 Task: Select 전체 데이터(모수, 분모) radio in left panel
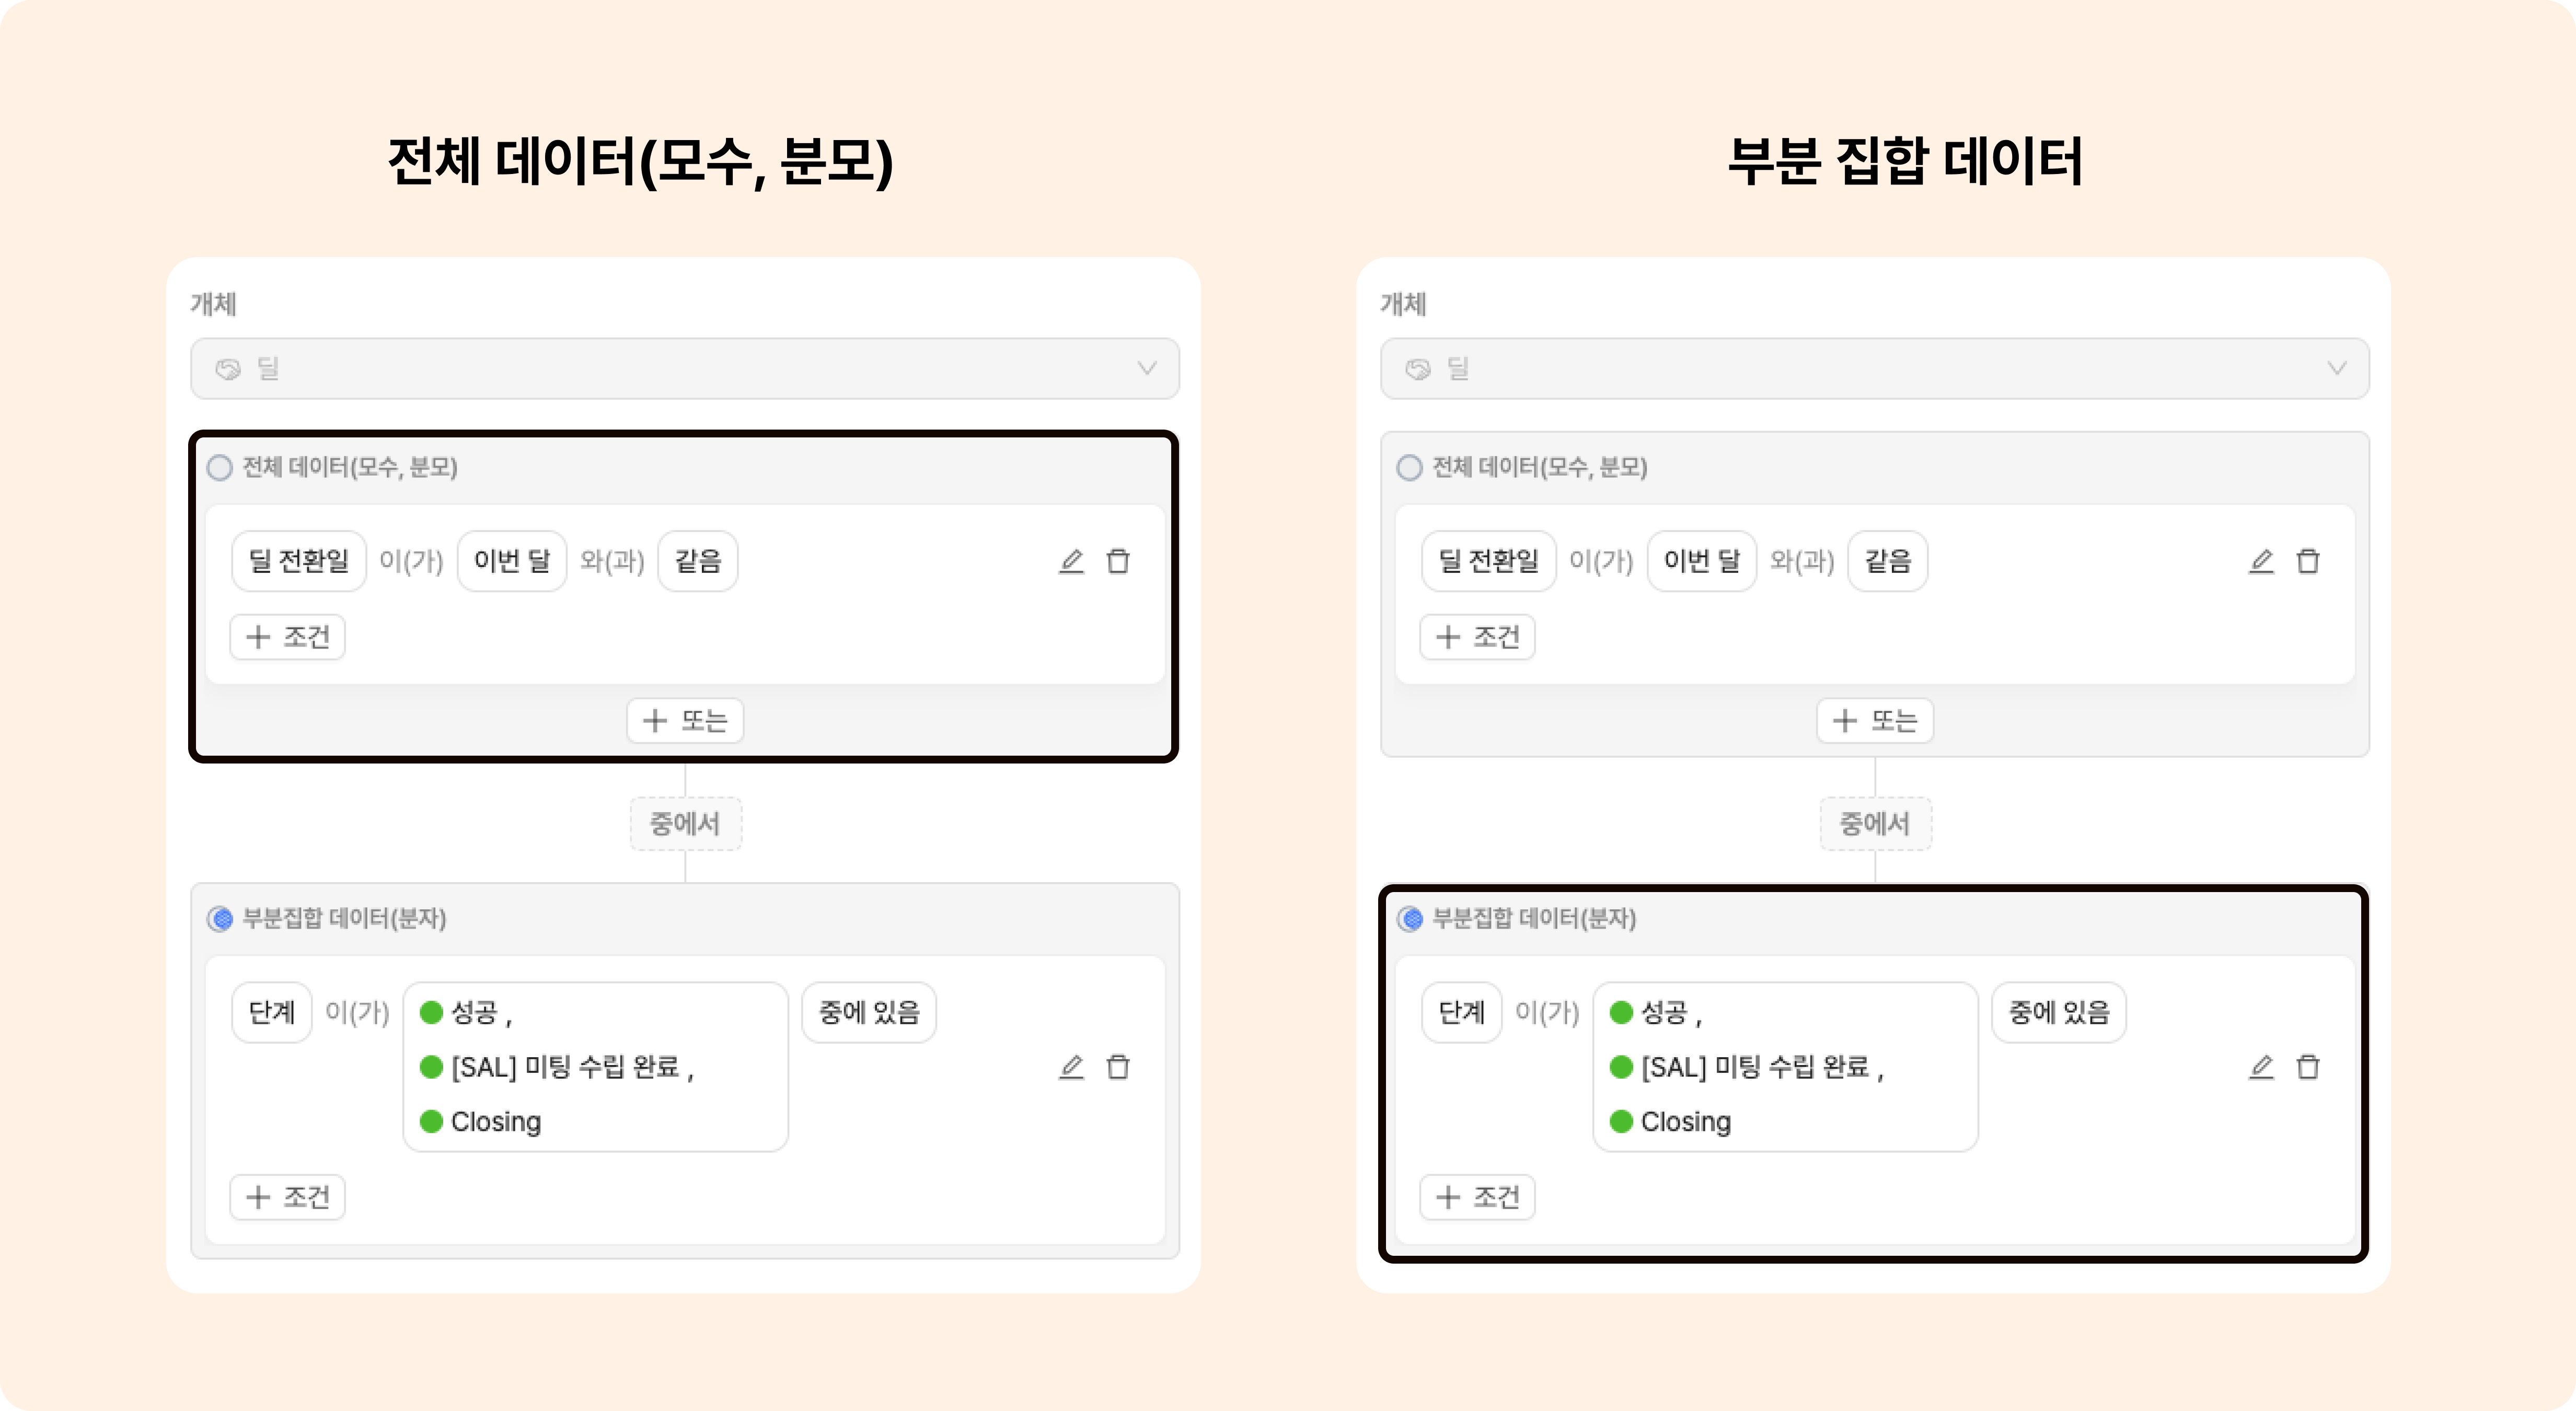[220, 467]
